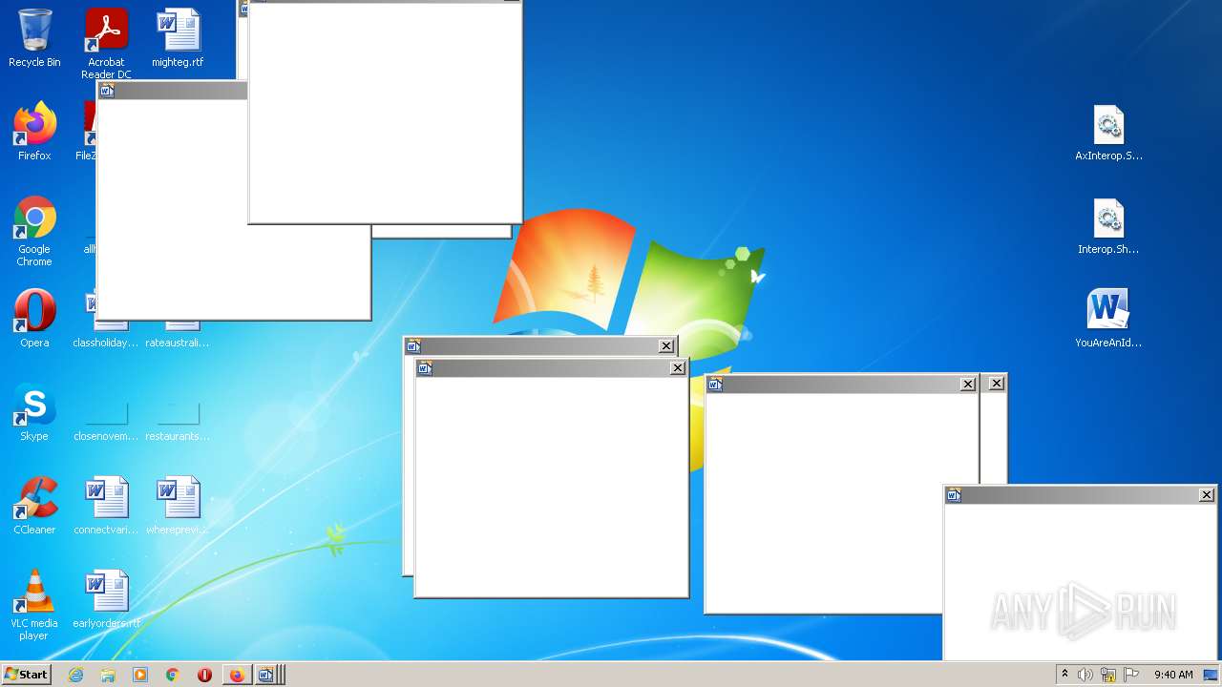This screenshot has height=687, width=1222.
Task: Switch to the Word taskbar button
Action: click(267, 675)
